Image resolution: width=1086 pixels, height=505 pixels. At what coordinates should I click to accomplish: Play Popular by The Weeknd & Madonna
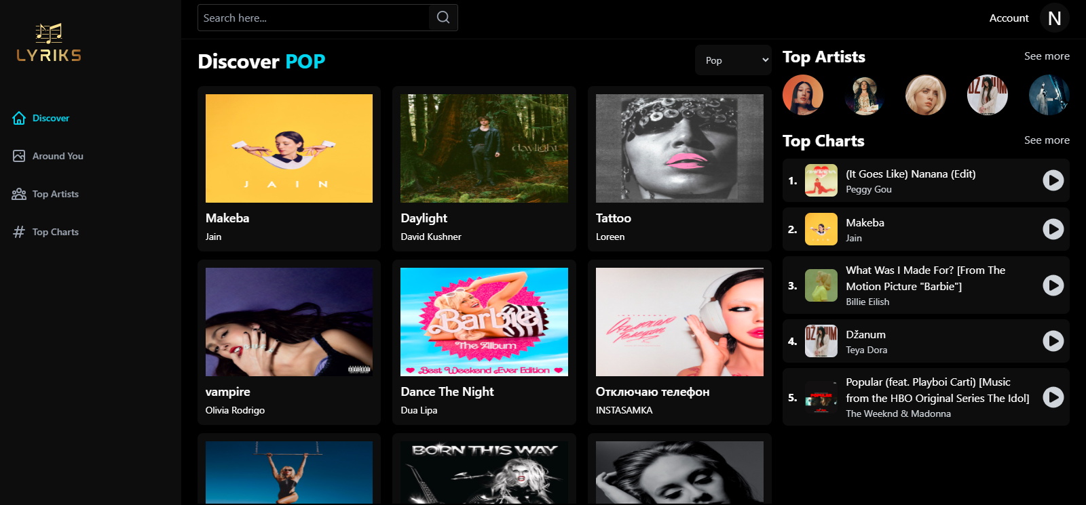tap(1053, 397)
